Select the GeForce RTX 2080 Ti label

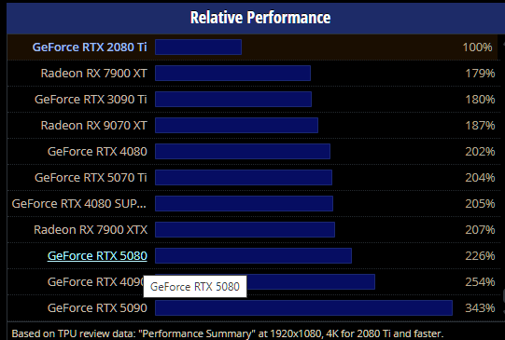point(90,48)
